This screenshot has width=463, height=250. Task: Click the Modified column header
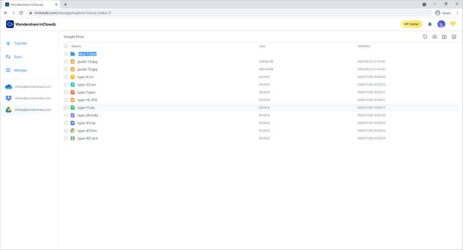[364, 46]
